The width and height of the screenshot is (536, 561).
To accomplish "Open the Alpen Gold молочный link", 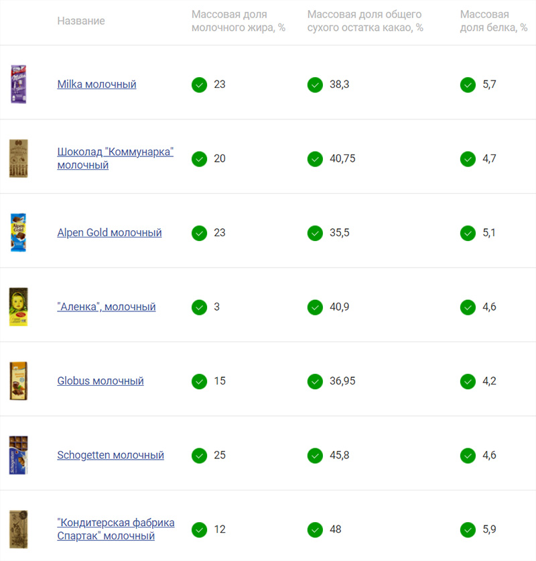I will [x=109, y=233].
